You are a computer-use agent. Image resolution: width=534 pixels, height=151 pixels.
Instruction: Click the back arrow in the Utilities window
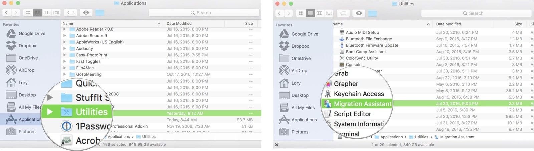pos(280,13)
